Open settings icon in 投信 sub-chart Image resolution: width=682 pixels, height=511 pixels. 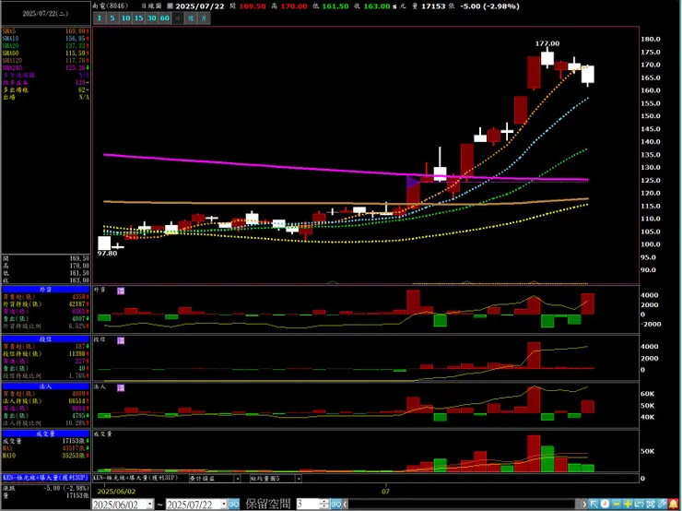point(121,340)
